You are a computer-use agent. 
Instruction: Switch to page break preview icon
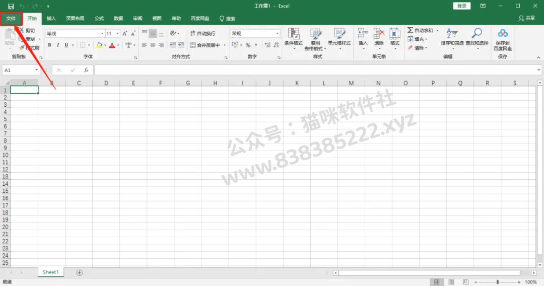[x=465, y=282]
